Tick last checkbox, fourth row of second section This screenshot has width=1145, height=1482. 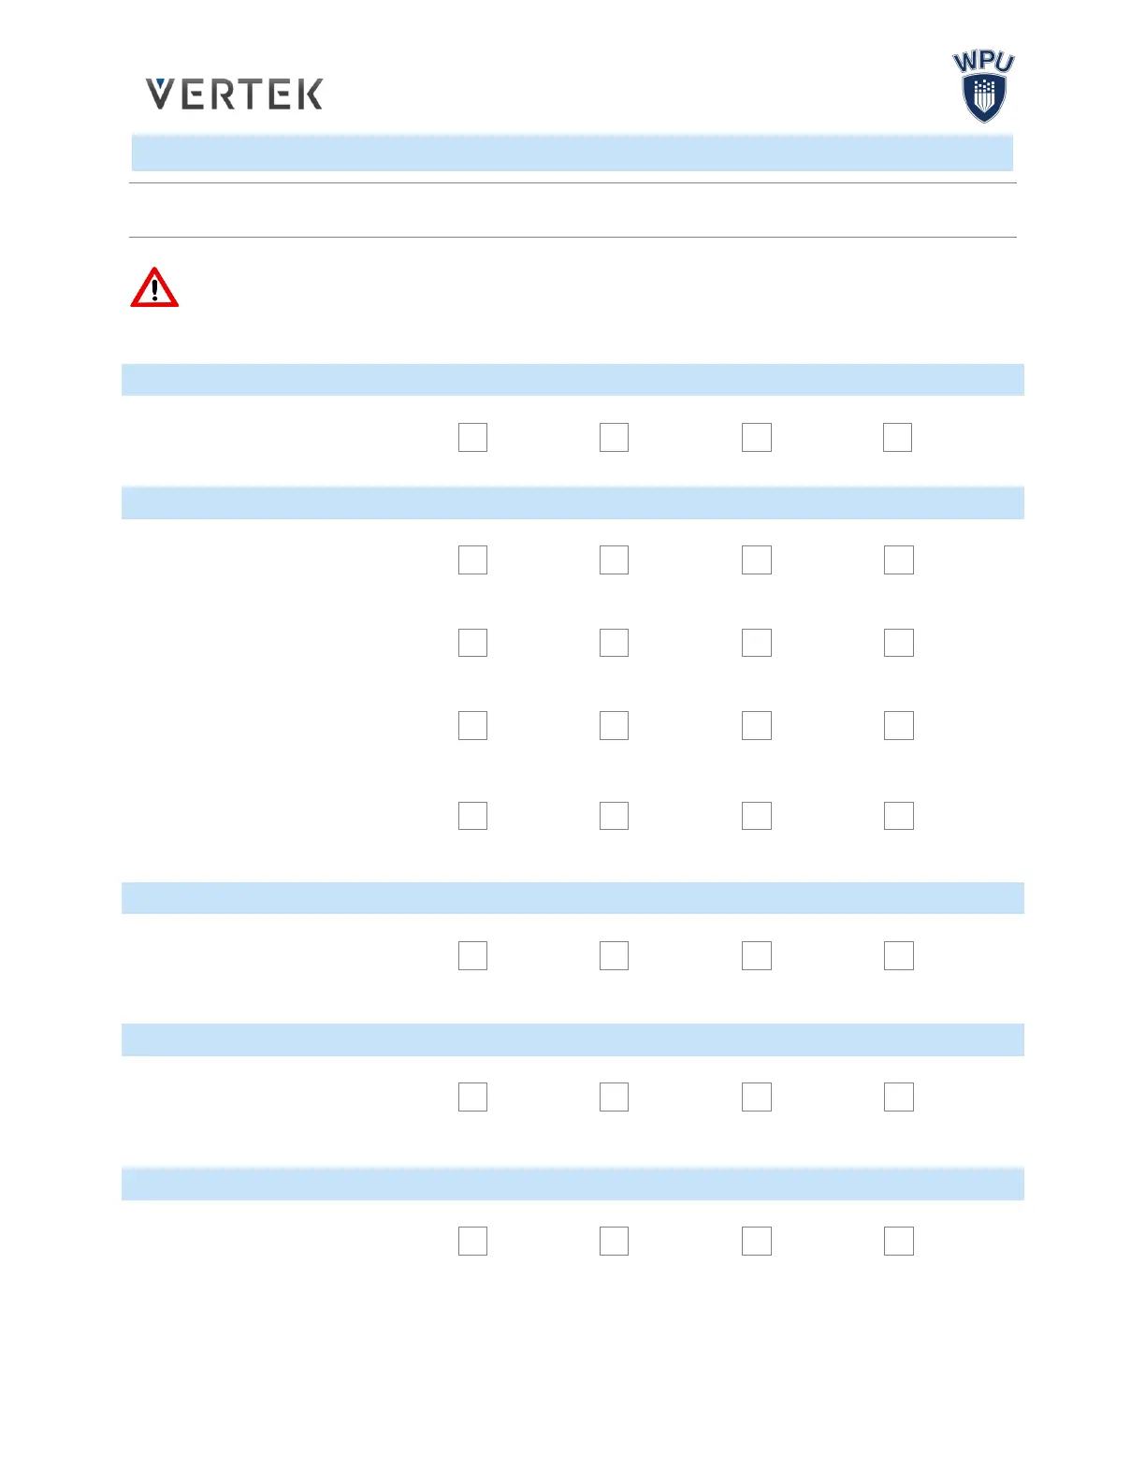(898, 816)
